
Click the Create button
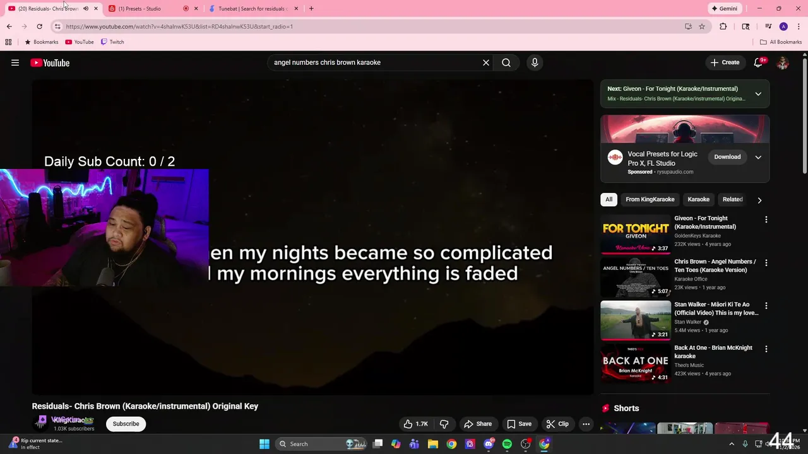click(725, 62)
